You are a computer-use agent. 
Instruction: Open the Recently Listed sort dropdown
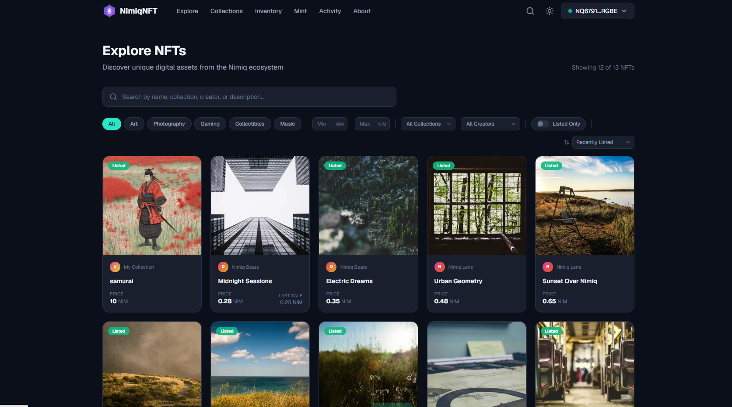click(x=603, y=142)
